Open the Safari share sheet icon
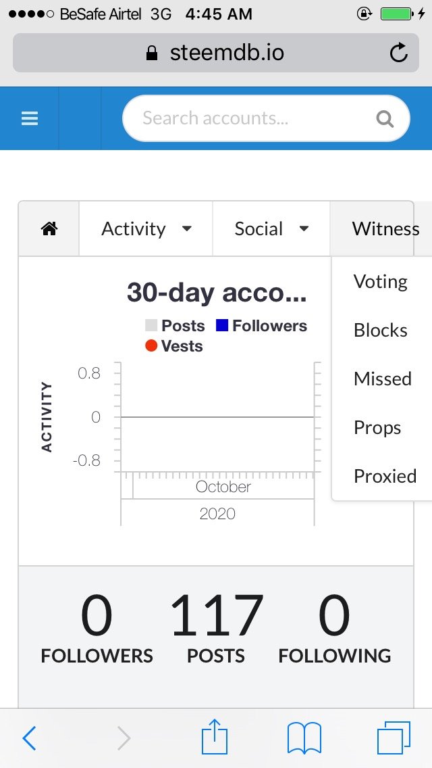The image size is (432, 768). [x=215, y=736]
